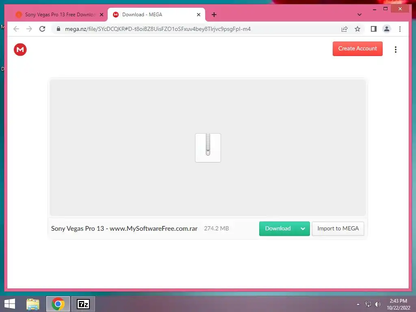416x312 pixels.
Task: Close the Sony Vegas Pro 13 tab
Action: point(101,15)
